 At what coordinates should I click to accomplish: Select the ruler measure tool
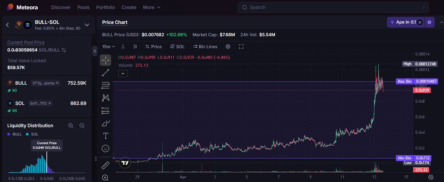pyautogui.click(x=106, y=165)
